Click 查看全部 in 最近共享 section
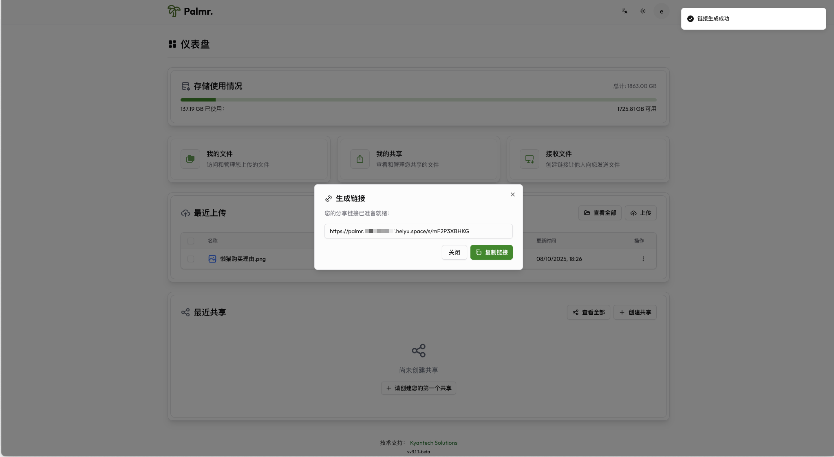This screenshot has height=457, width=834. (589, 312)
